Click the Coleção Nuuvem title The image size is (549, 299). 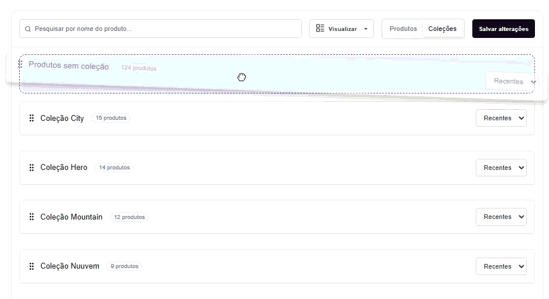(x=70, y=266)
